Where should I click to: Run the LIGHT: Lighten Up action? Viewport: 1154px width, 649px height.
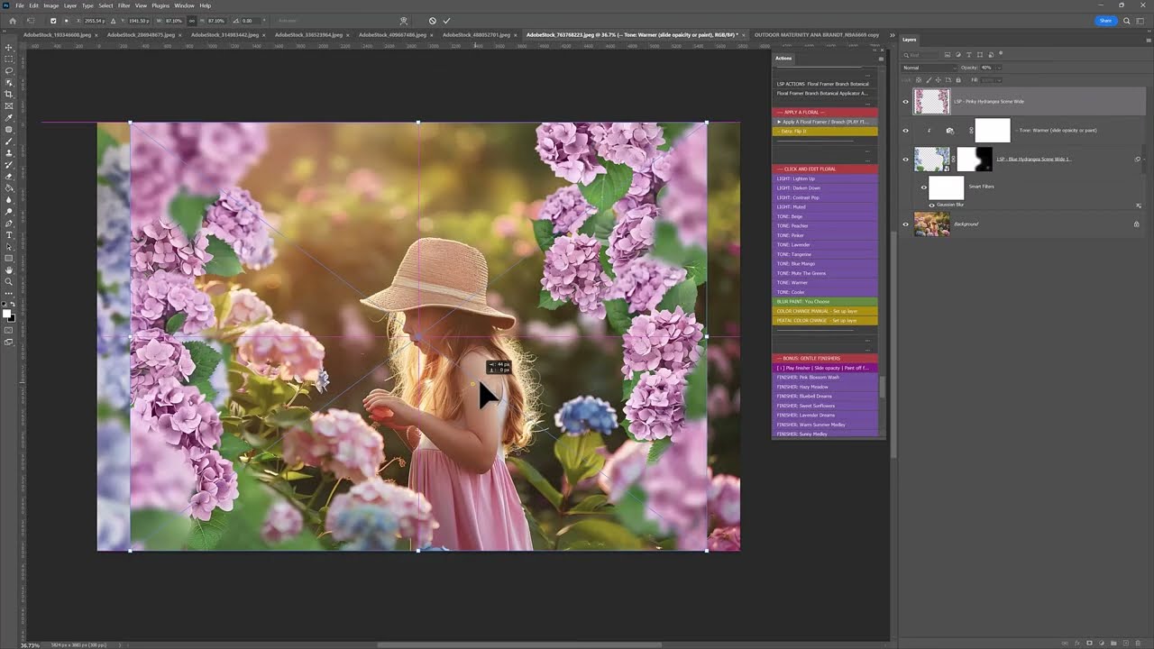[x=825, y=178]
